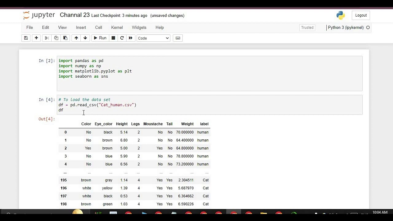Image resolution: width=393 pixels, height=221 pixels.
Task: Click the Python logo in header
Action: click(340, 15)
